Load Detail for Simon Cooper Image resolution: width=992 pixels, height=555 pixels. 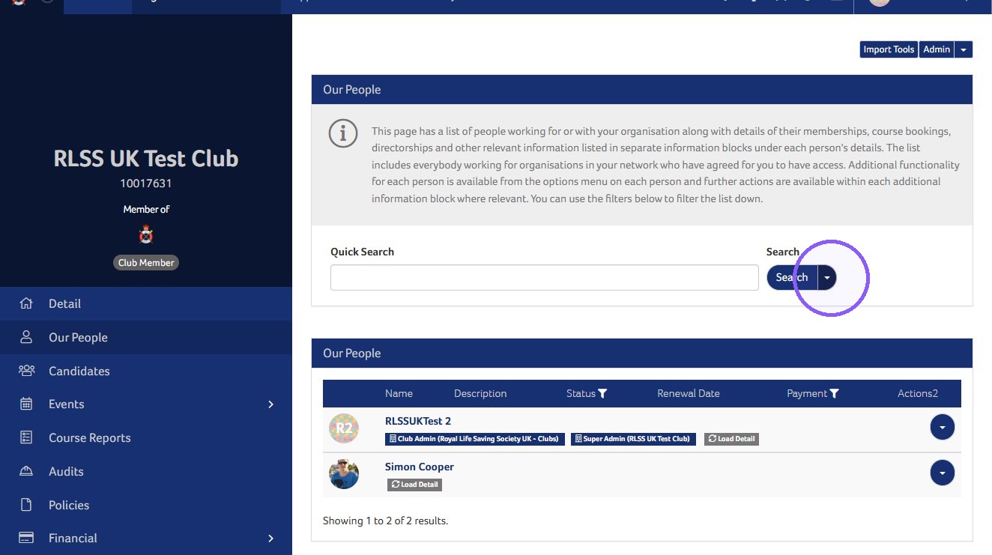coord(414,485)
